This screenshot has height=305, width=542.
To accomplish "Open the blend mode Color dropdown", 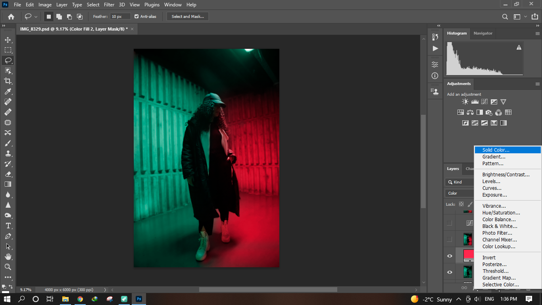I will (459, 193).
